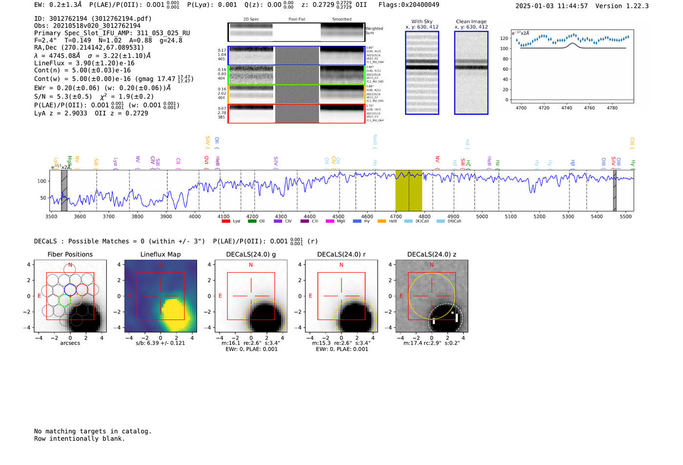683x465 pixels.
Task: Select the 'S/N = 5.3(±0.5)' value
Action: click(x=63, y=97)
